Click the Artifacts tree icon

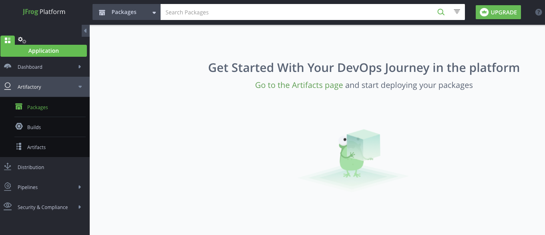click(x=19, y=147)
